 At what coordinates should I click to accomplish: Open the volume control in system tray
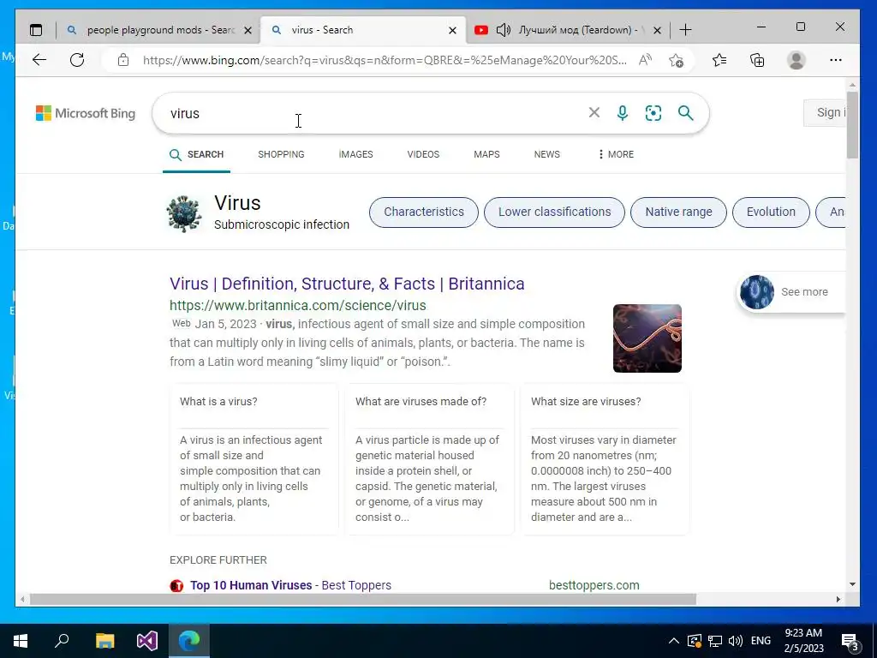736,641
